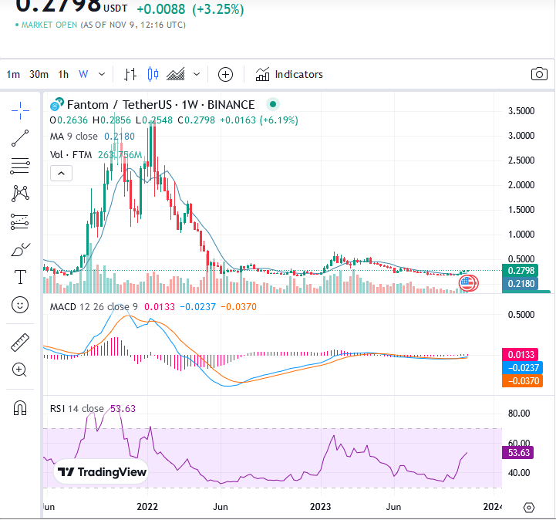
Task: Click the green market status dot
Action: coord(273,104)
